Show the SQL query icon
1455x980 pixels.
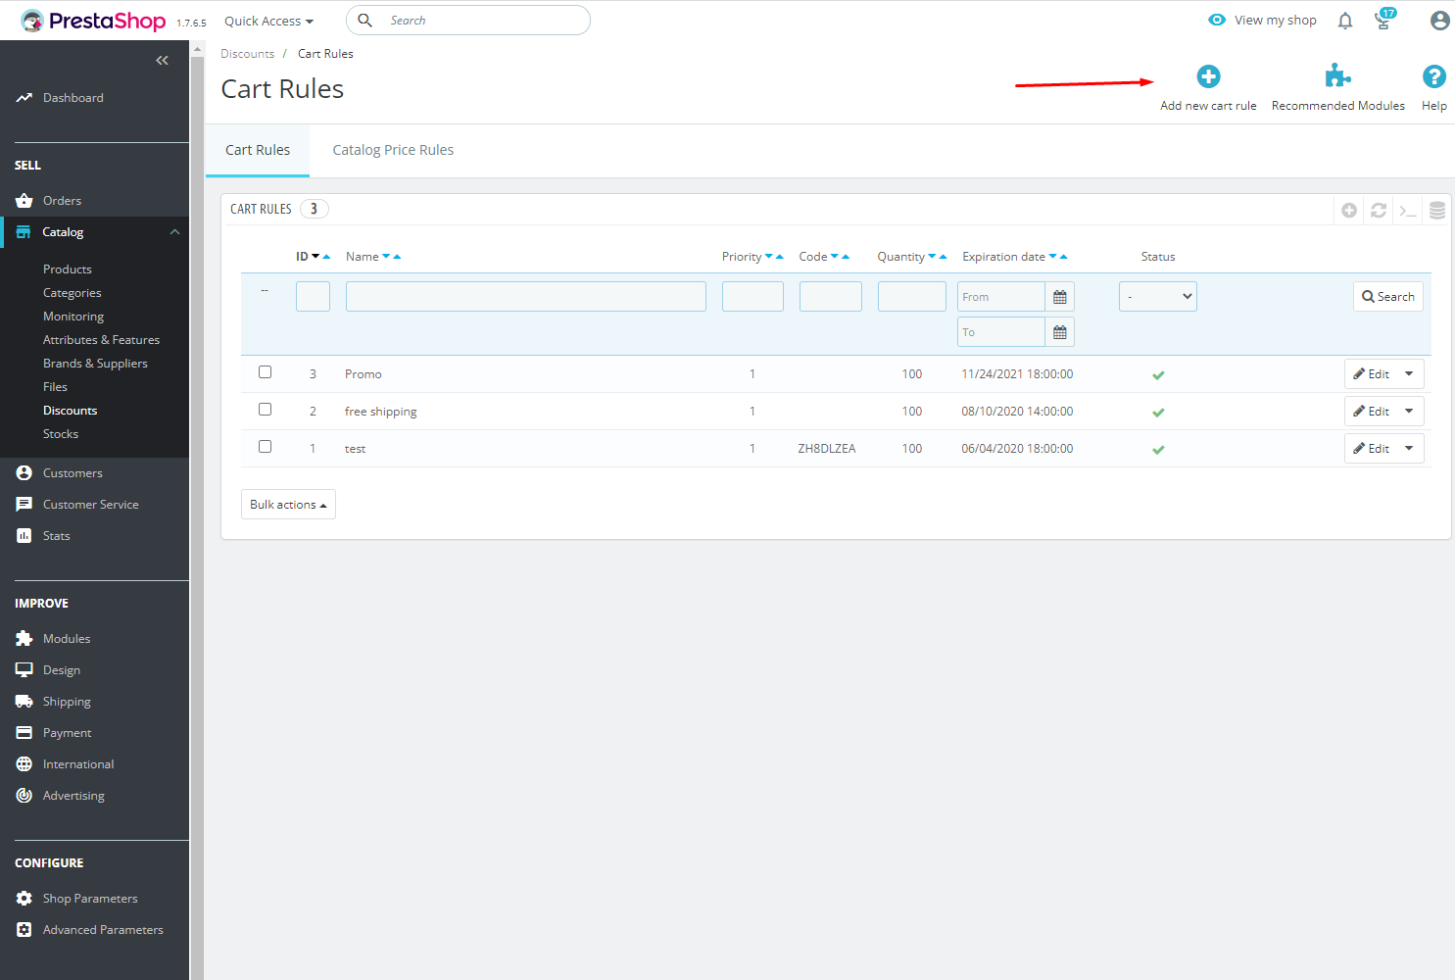pos(1408,211)
